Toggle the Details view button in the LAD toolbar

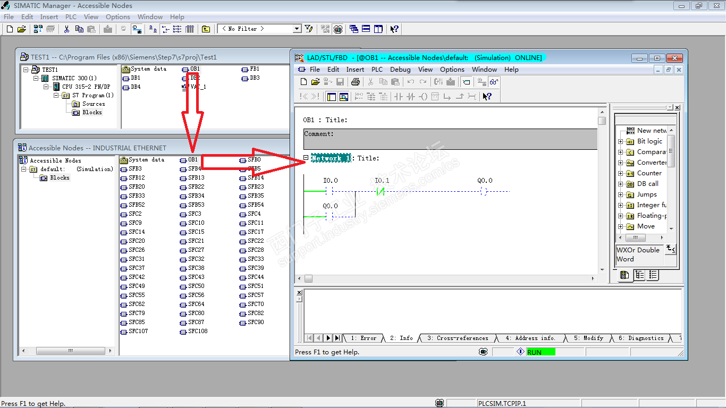[343, 97]
